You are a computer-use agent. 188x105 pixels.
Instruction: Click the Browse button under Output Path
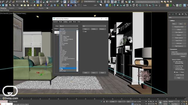[183, 56]
